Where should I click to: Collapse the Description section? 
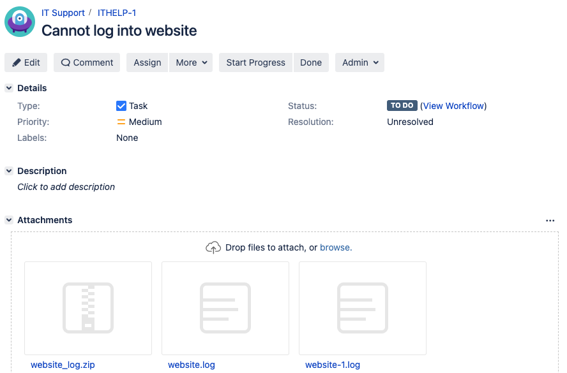click(9, 171)
